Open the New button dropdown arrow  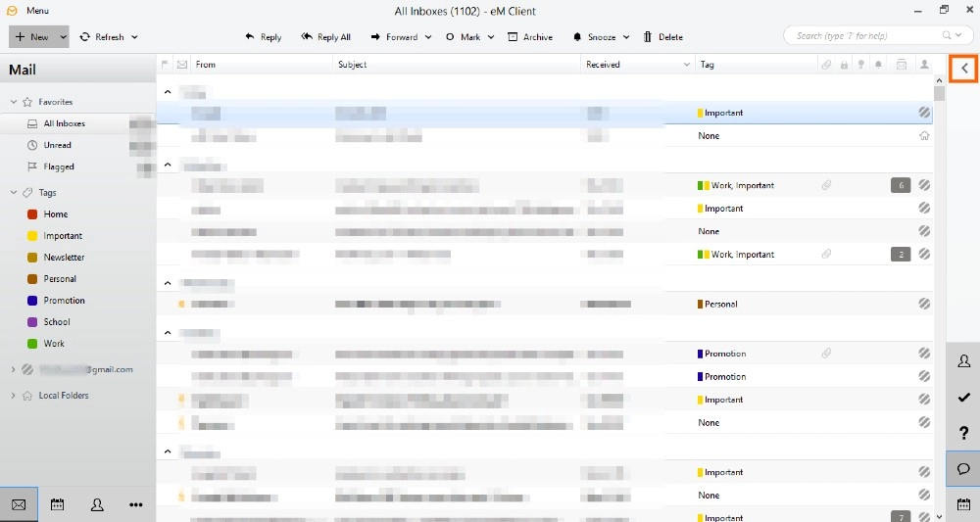point(63,37)
